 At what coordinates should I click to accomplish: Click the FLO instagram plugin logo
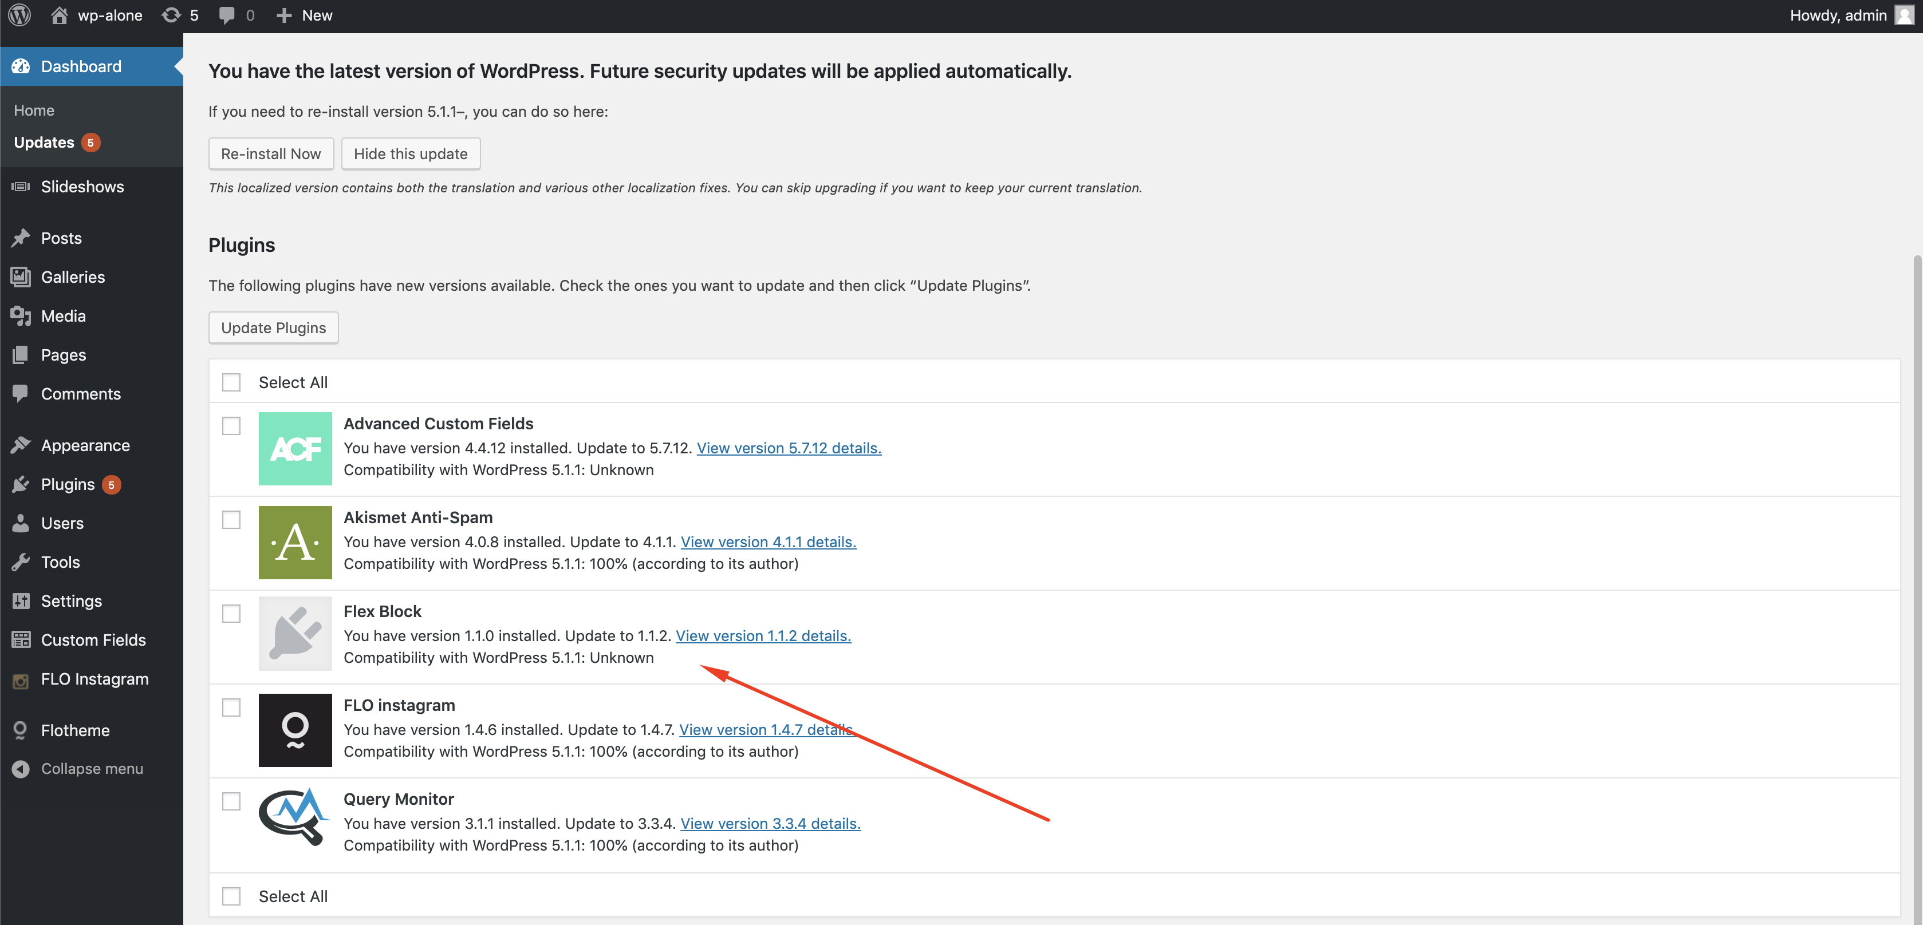pos(295,730)
